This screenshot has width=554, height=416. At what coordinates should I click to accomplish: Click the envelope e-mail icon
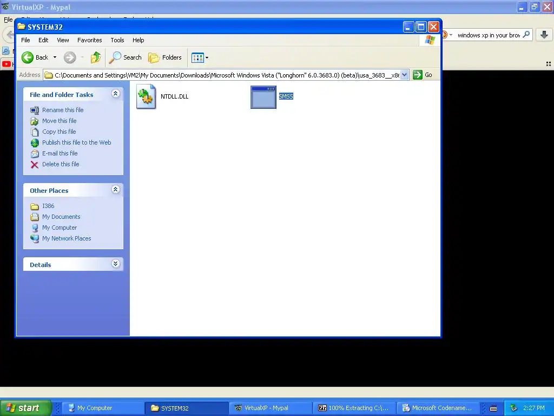pyautogui.click(x=34, y=153)
